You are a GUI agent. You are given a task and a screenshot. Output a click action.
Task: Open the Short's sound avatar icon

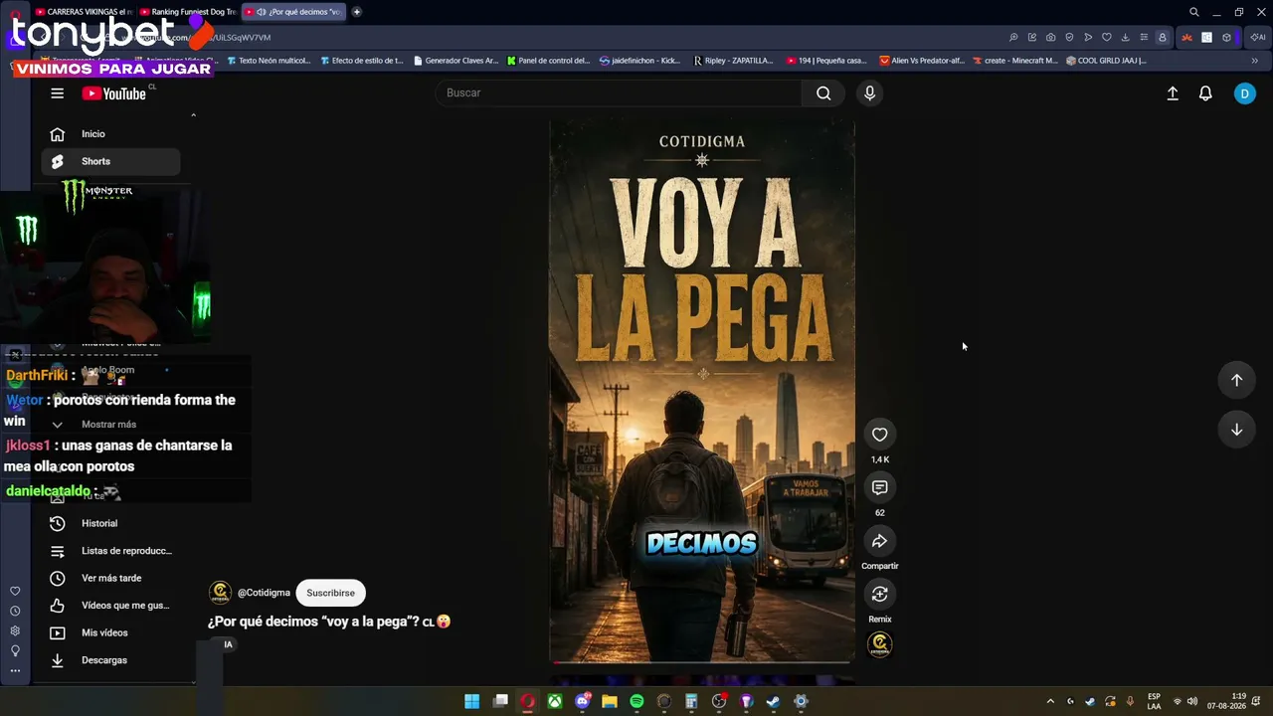tap(879, 644)
